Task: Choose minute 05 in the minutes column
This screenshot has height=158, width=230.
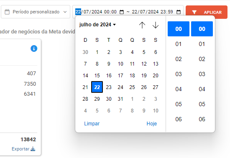Action: tap(202, 104)
